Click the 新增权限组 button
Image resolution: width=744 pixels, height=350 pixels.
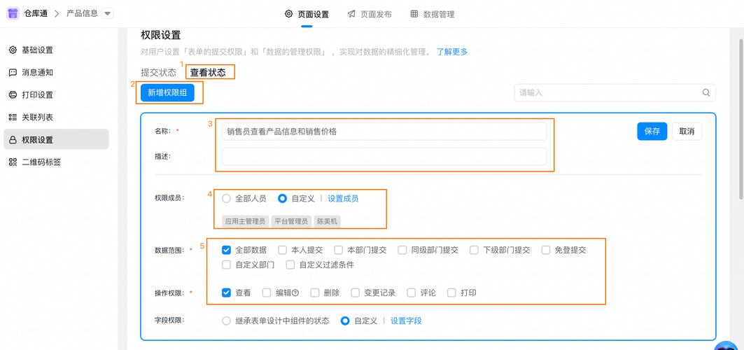[167, 93]
